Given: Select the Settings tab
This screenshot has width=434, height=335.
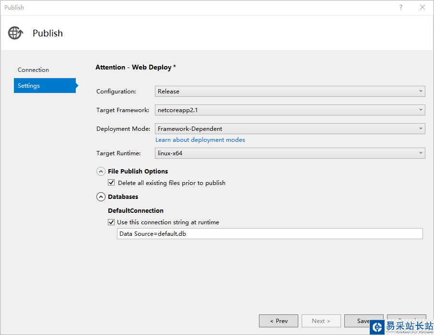Looking at the screenshot, I should (45, 86).
